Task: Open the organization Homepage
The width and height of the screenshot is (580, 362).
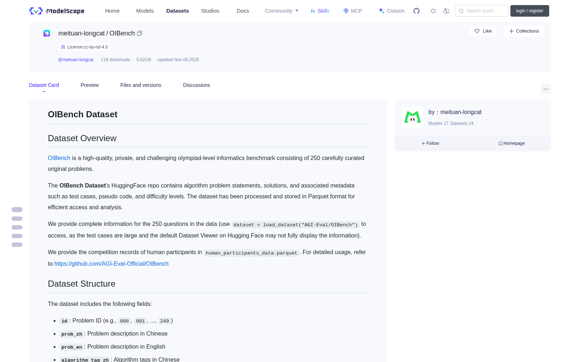Action: point(511,143)
